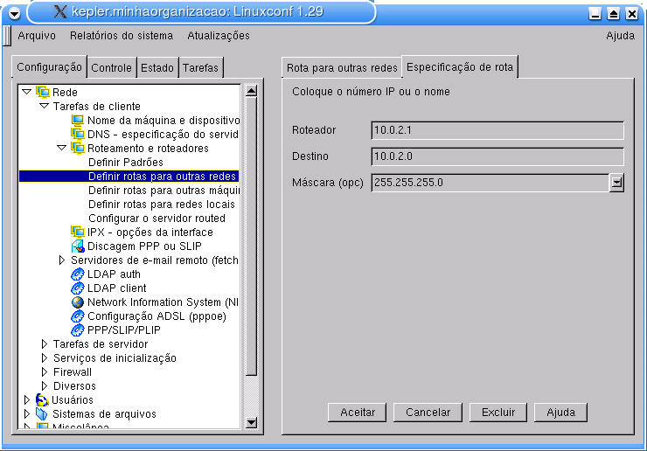Click the Roteamento e roteadores icon
This screenshot has width=647, height=451.
(x=77, y=148)
